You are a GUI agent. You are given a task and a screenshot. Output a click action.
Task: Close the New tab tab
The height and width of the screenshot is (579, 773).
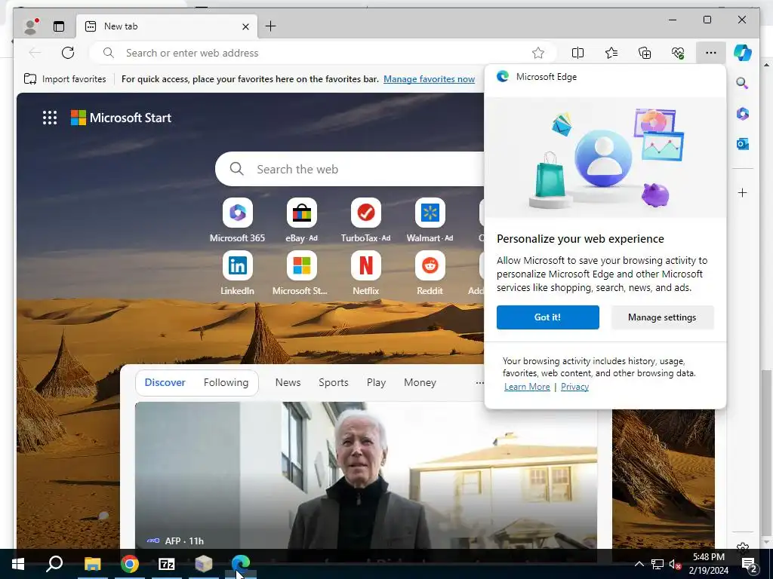click(x=245, y=26)
